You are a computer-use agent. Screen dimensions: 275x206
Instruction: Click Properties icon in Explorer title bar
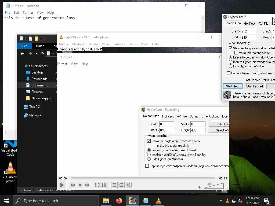(x=30, y=39)
